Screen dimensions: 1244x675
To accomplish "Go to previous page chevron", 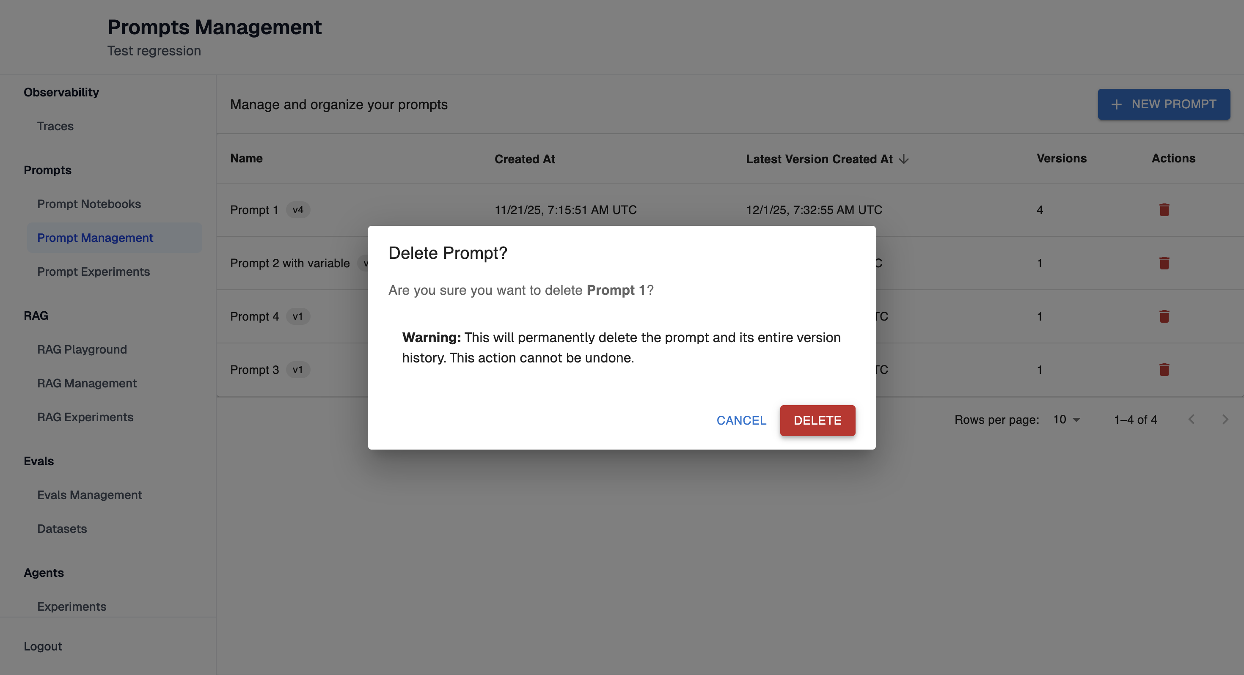I will click(x=1191, y=419).
